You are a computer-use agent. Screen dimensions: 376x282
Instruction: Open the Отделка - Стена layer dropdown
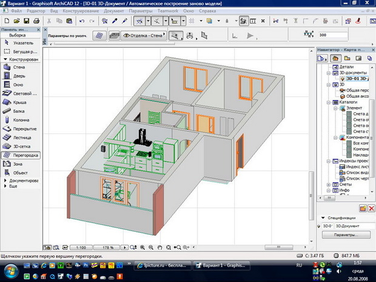pyautogui.click(x=144, y=36)
